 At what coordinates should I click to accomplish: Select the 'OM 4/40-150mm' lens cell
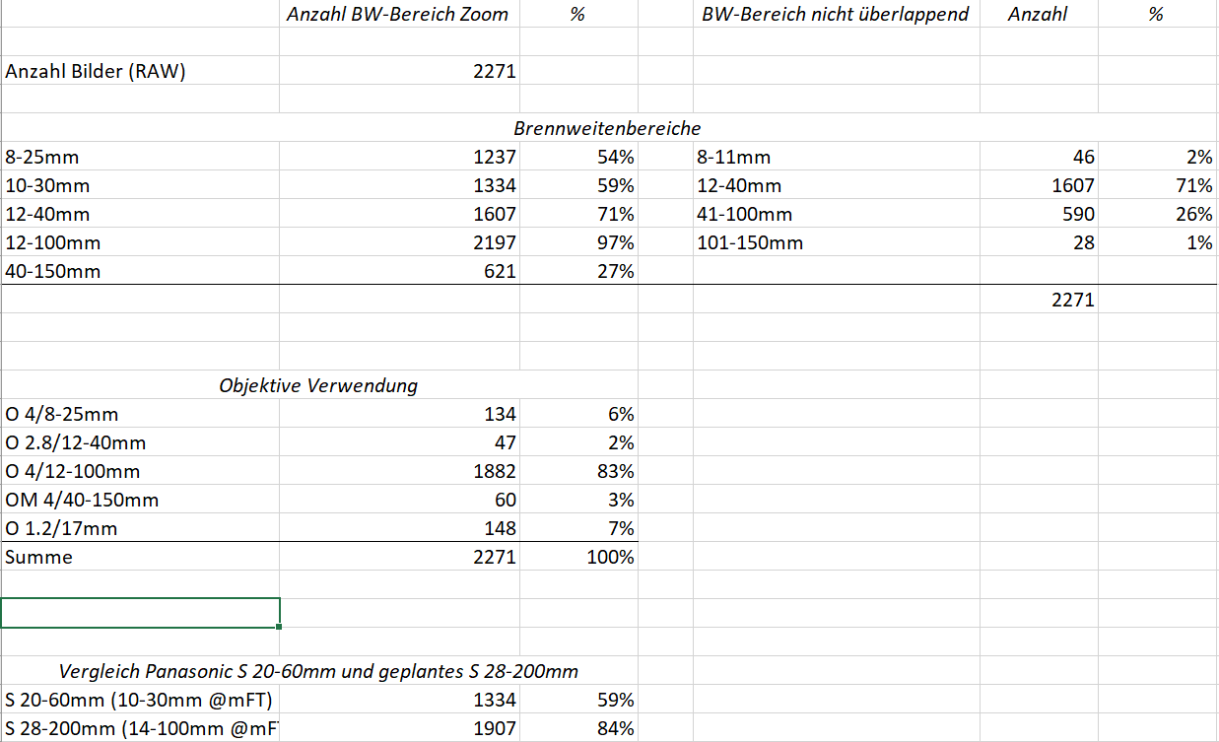(x=82, y=500)
